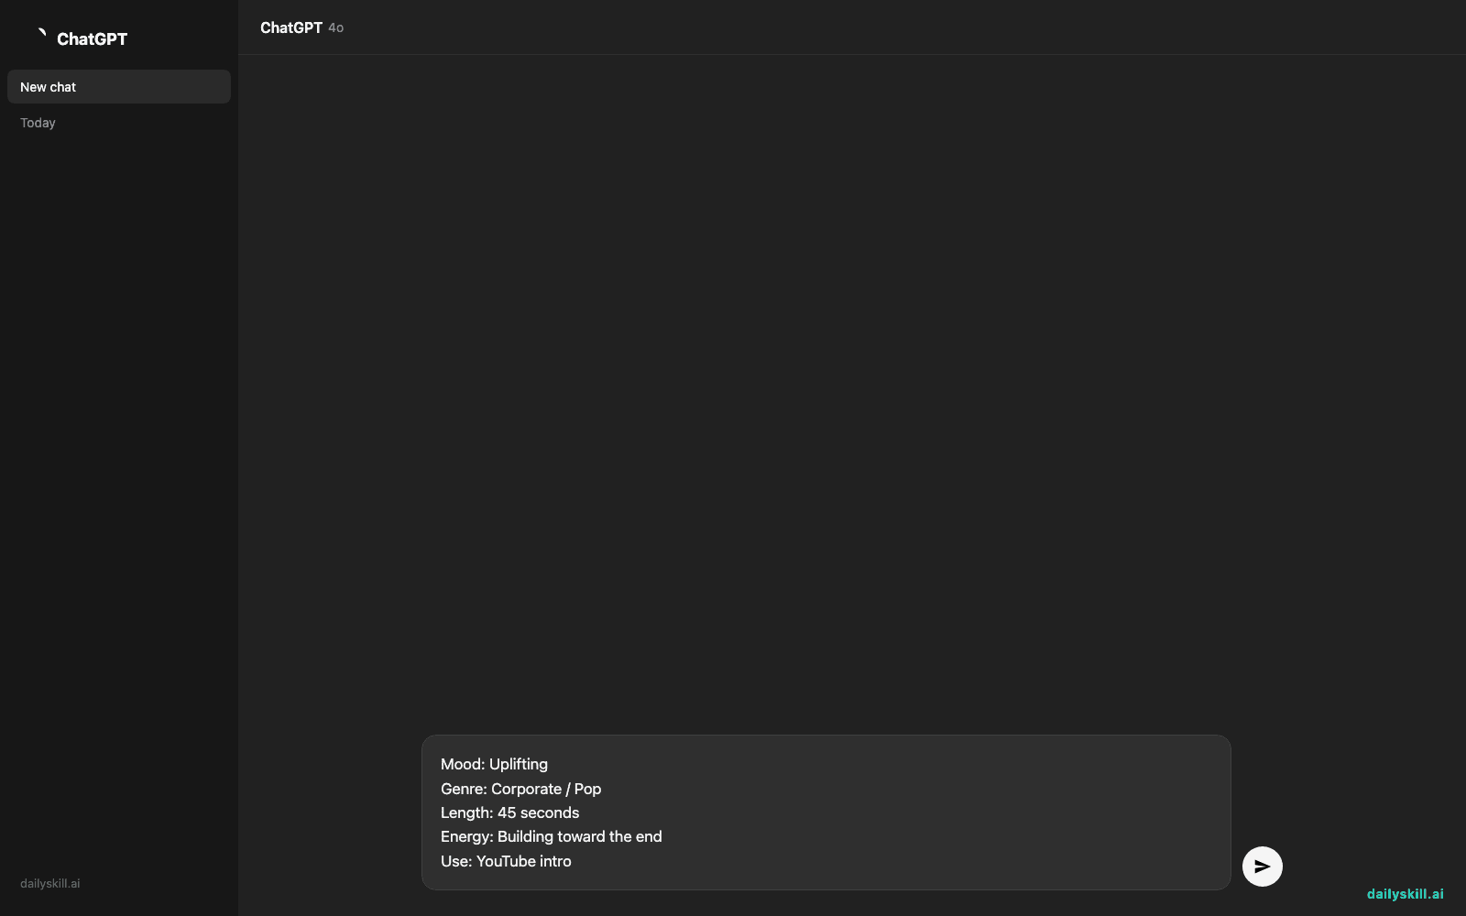The image size is (1466, 916).
Task: Open the ChatGPT 4o model selector
Action: click(301, 27)
